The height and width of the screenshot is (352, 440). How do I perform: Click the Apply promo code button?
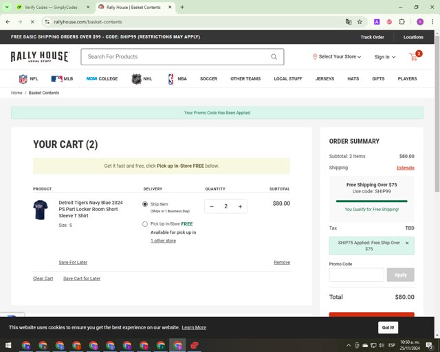coord(400,275)
